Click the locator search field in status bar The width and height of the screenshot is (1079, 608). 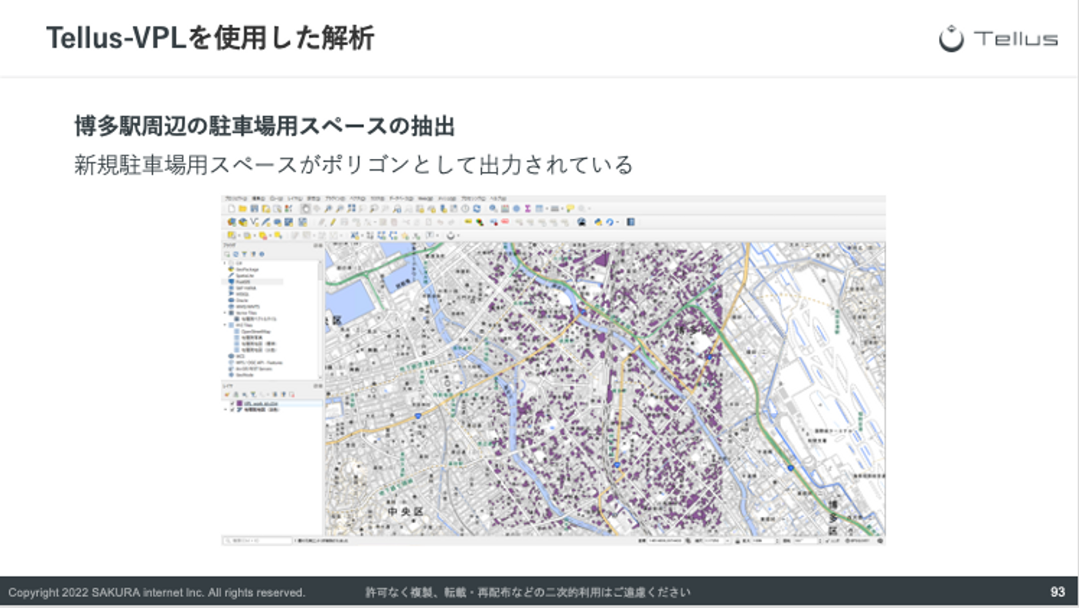tap(258, 541)
